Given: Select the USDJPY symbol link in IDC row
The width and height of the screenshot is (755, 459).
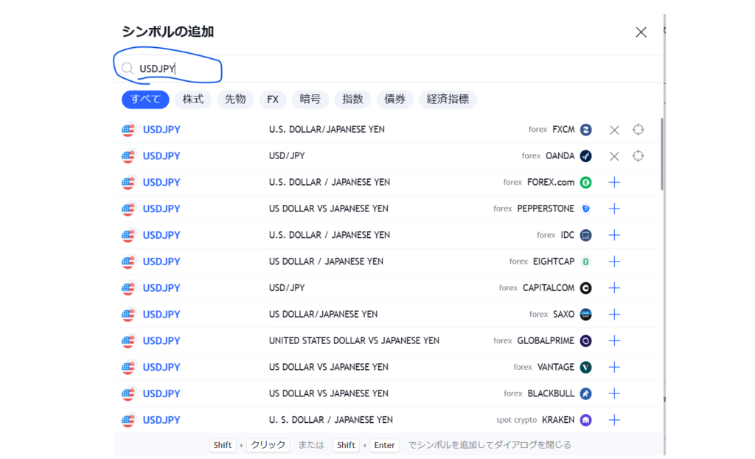Looking at the screenshot, I should coord(161,235).
